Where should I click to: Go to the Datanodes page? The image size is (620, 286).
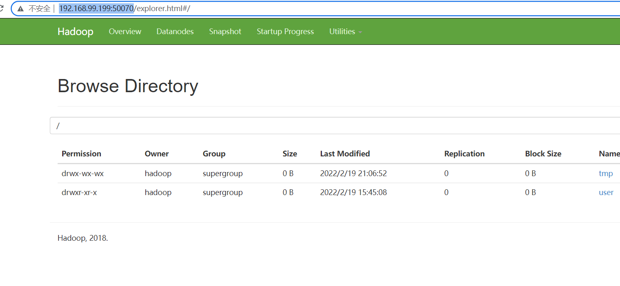coord(175,32)
